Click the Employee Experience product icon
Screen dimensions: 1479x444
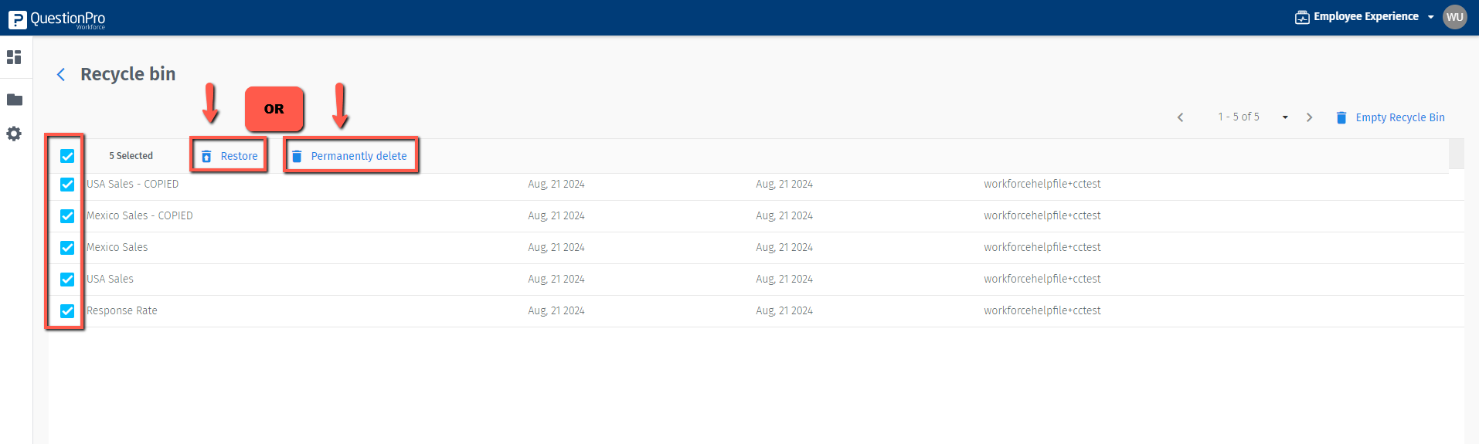click(x=1302, y=17)
